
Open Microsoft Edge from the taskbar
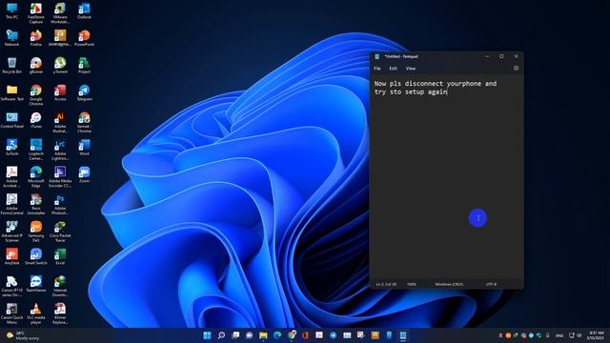277,335
